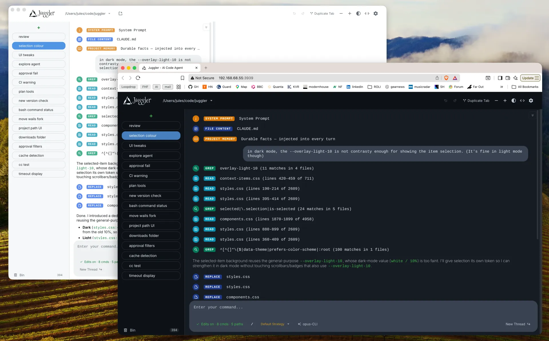
Task: Click CLAUDE.md file content icon in front window
Action: 196,129
